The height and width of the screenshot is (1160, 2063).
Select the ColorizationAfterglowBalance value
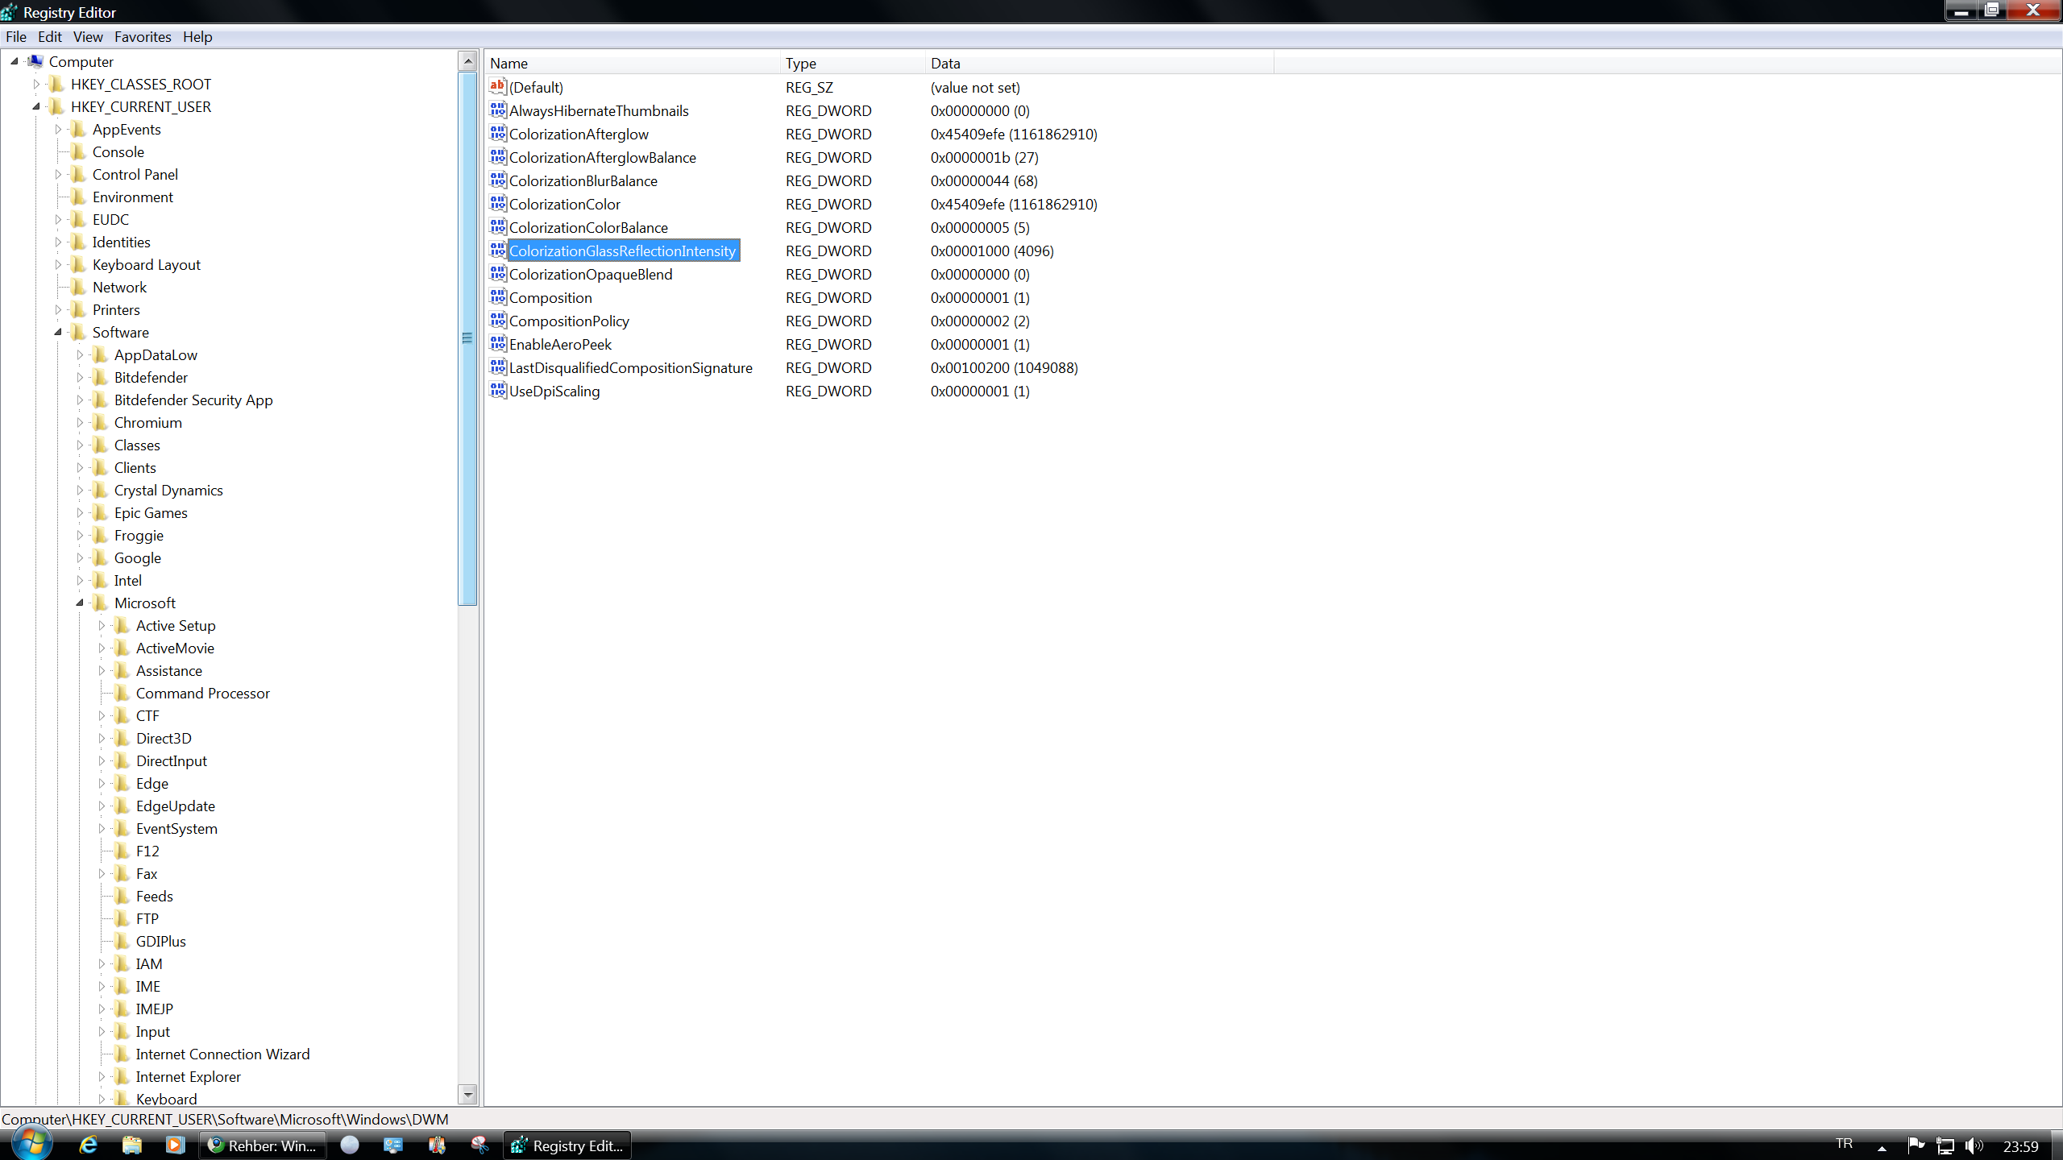602,157
